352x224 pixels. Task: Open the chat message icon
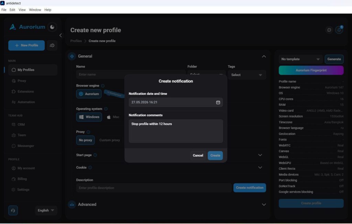[x=329, y=30]
